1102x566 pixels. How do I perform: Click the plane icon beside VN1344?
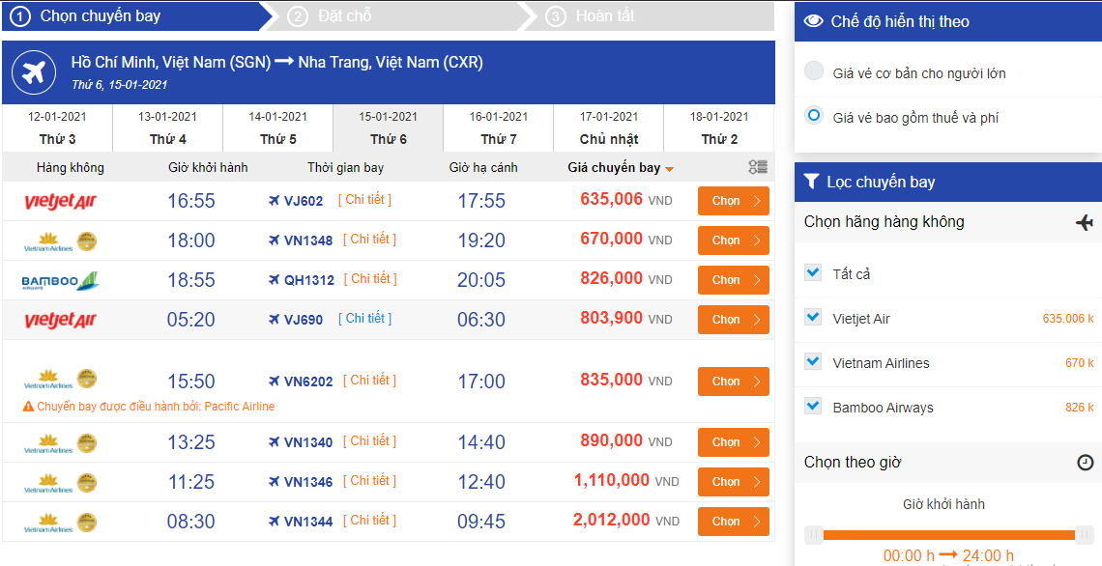[275, 521]
